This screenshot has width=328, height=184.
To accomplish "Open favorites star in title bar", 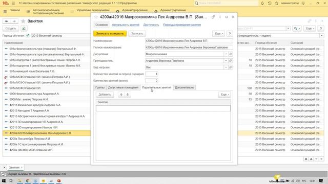I will (277, 3).
